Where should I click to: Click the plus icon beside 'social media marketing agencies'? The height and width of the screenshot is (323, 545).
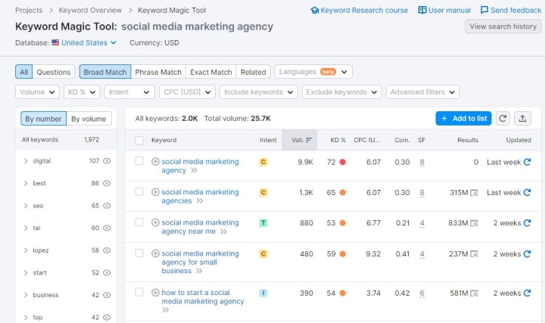[x=155, y=192]
